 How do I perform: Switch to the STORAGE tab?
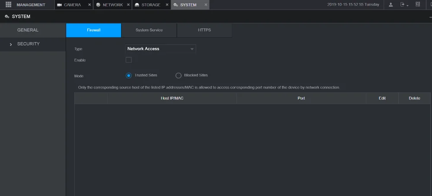click(151, 5)
